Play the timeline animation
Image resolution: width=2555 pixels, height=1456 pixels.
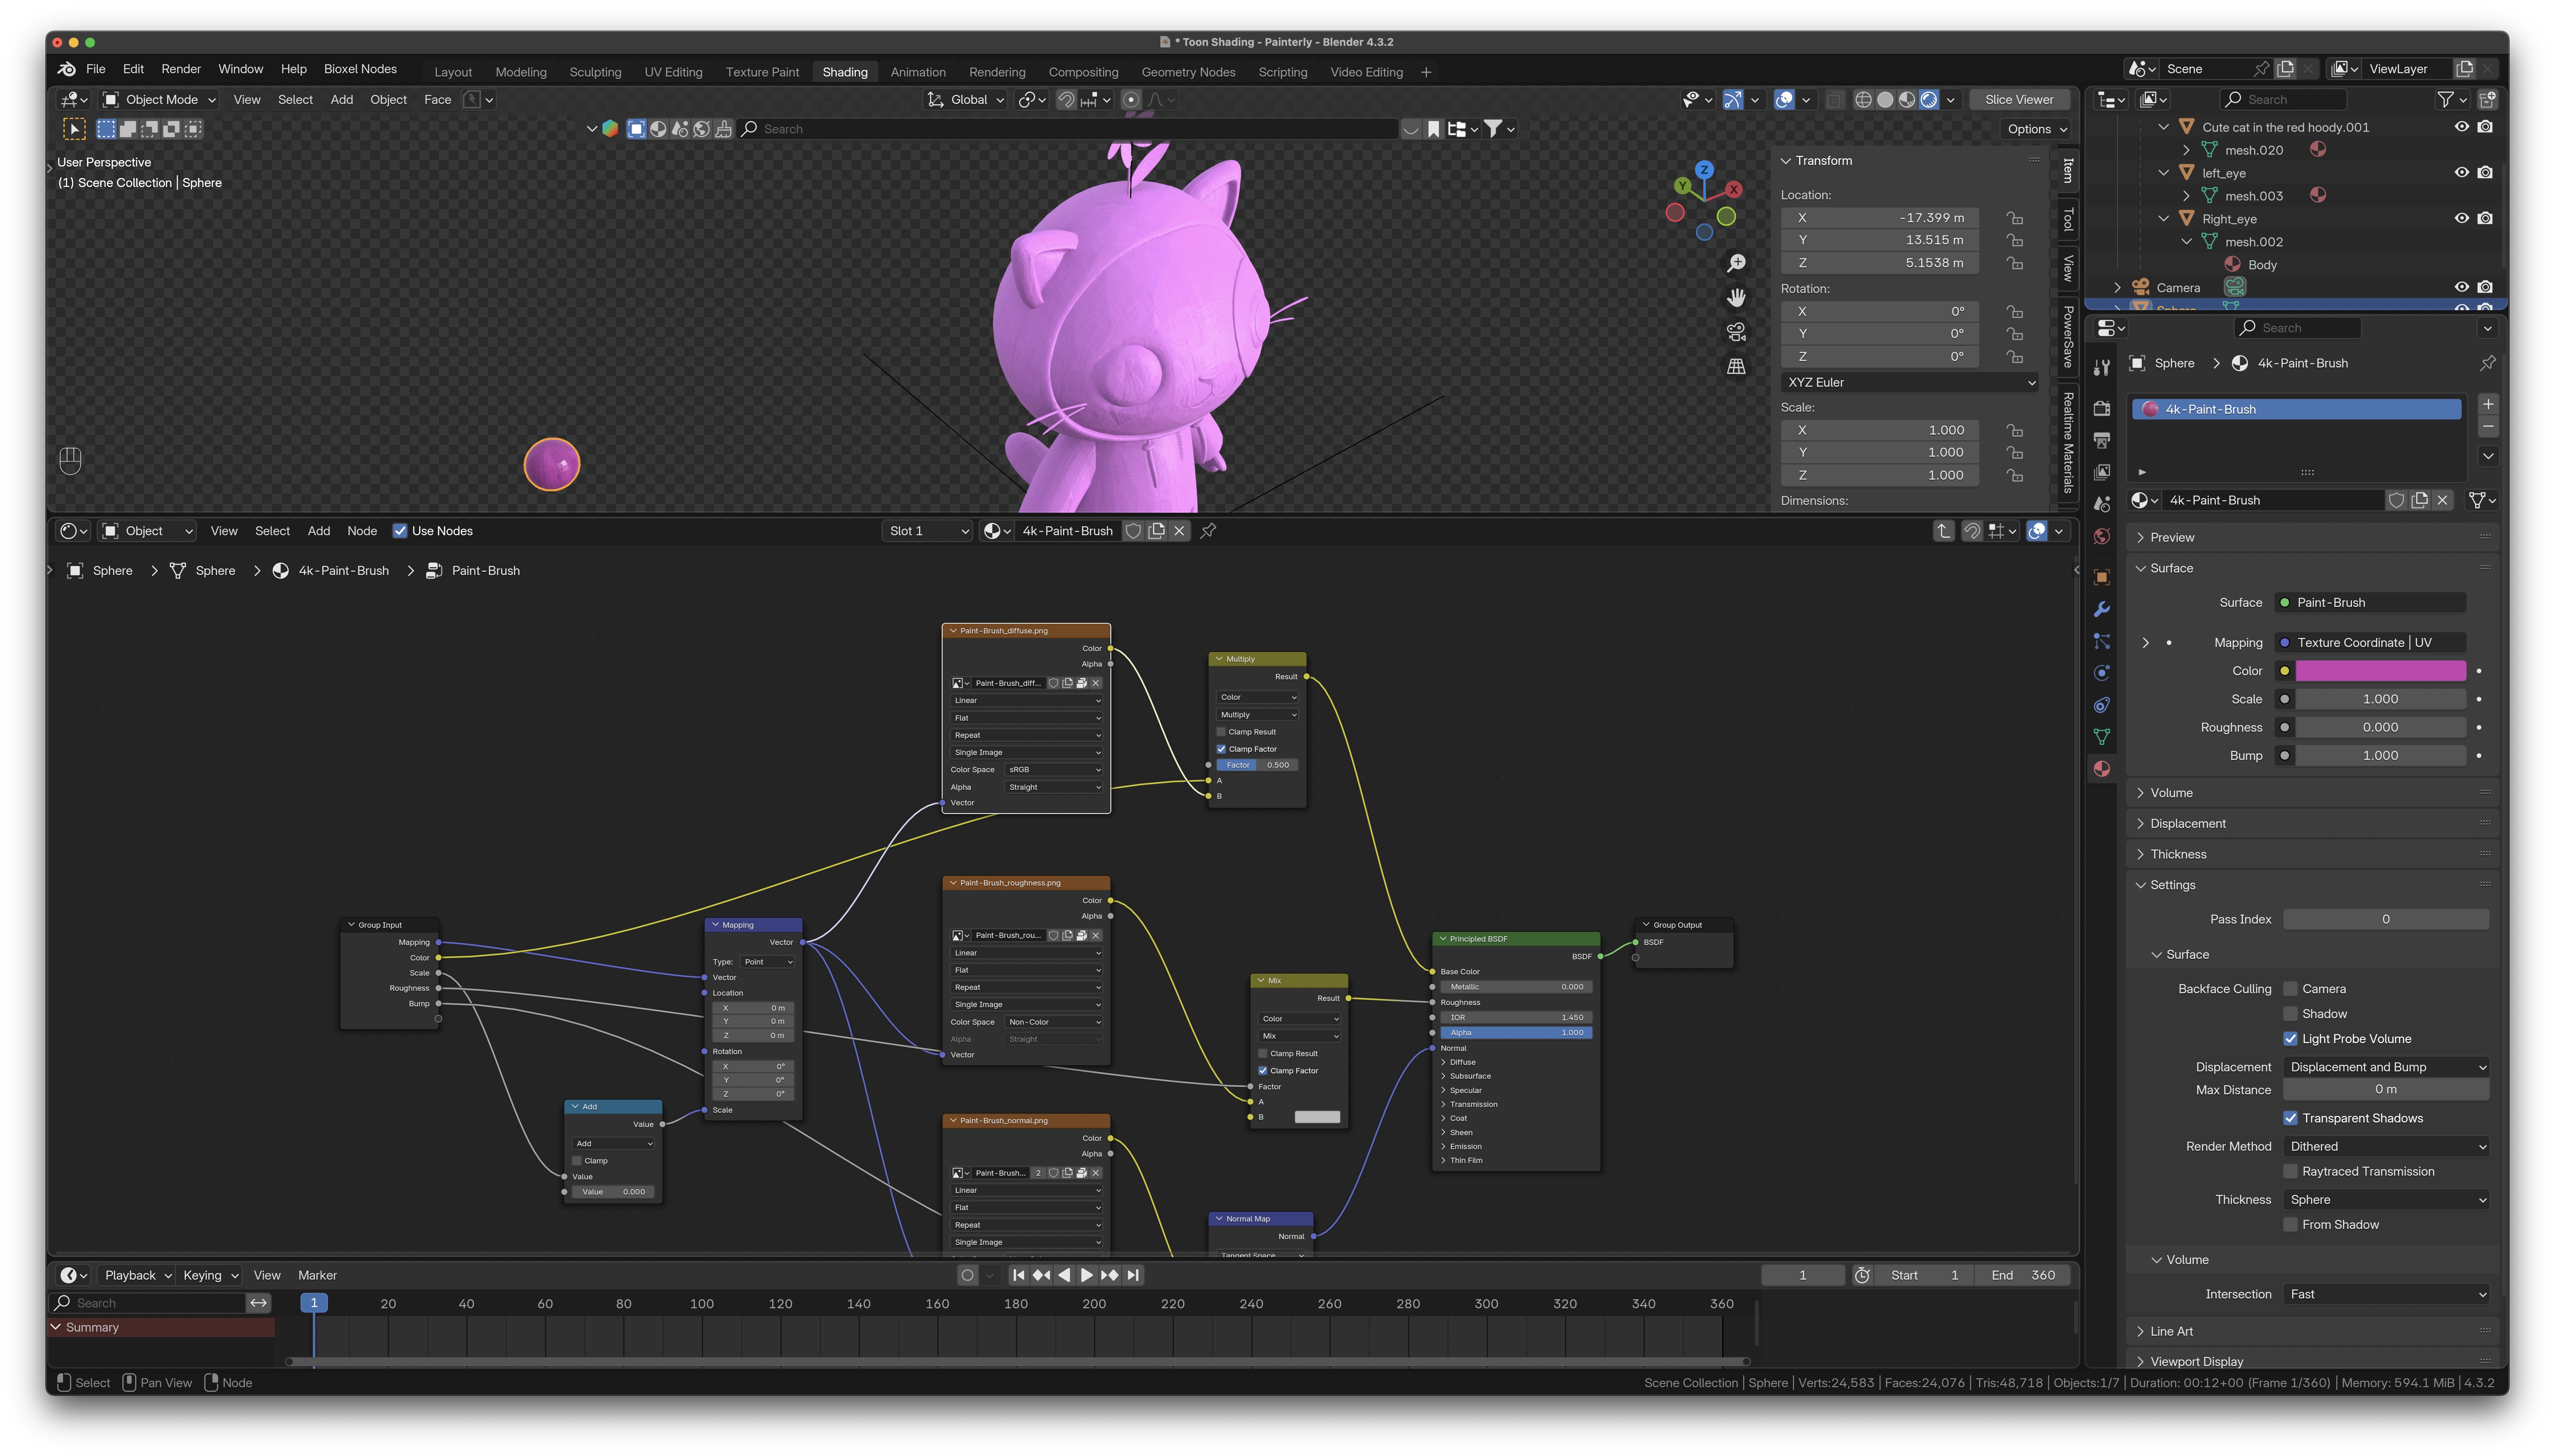pyautogui.click(x=1086, y=1275)
